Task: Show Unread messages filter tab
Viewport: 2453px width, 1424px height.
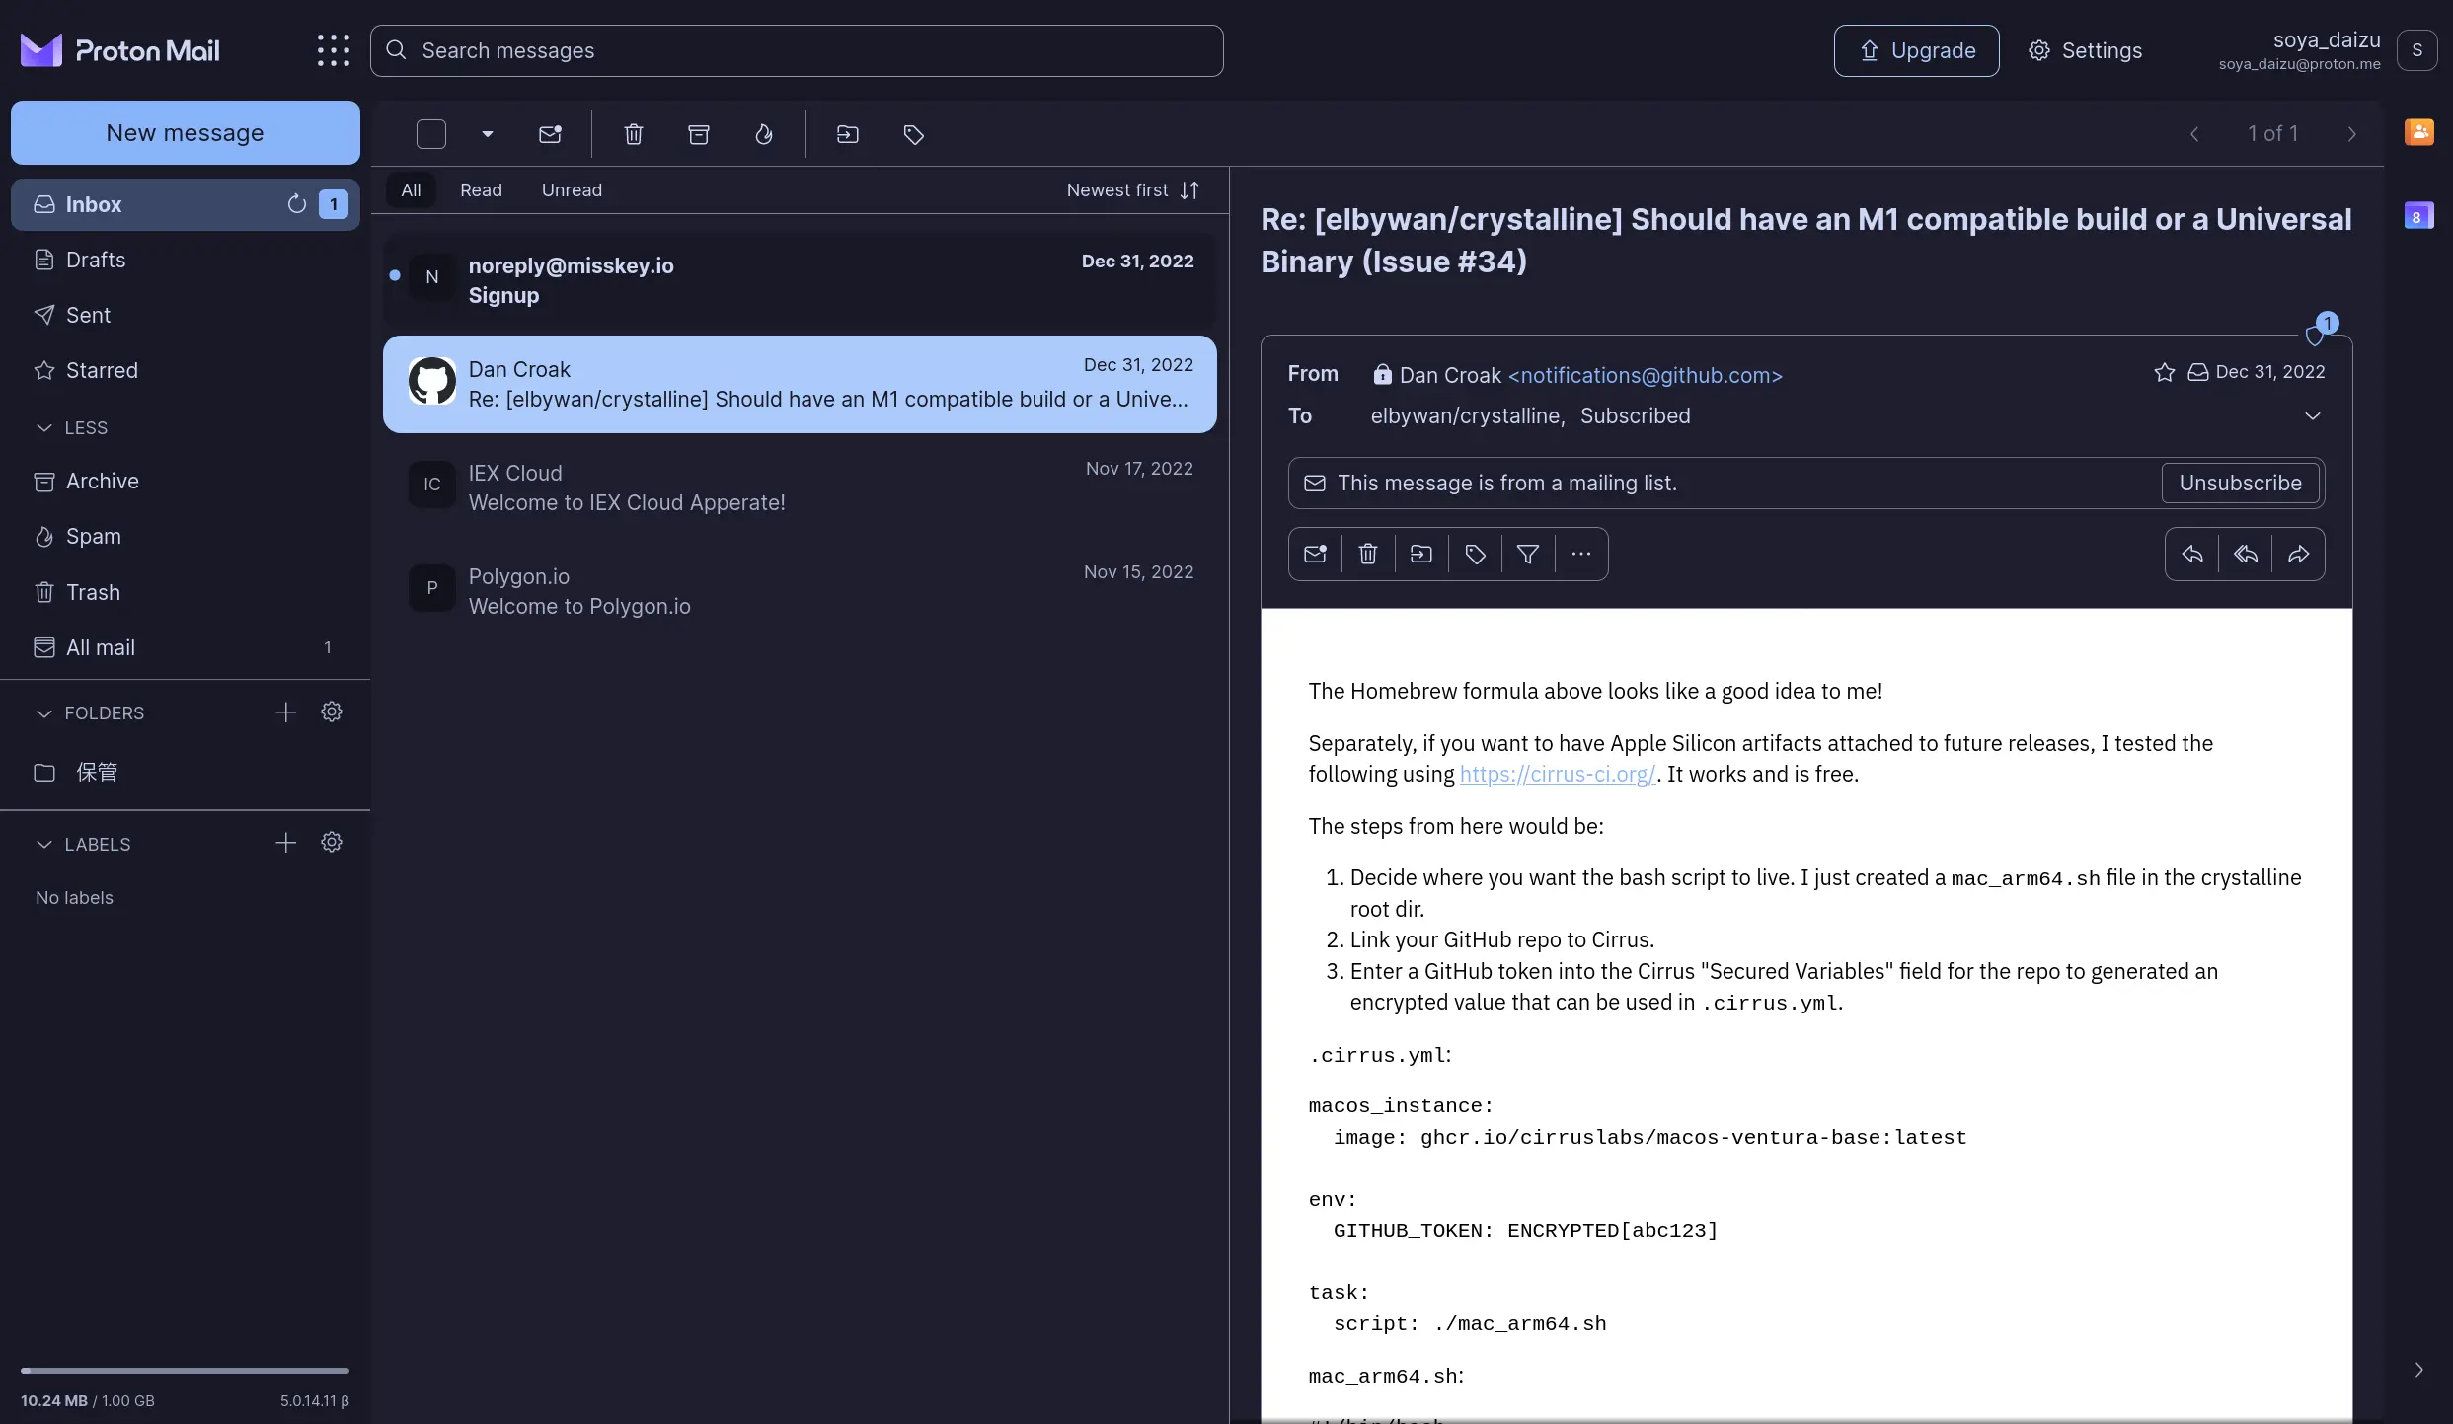Action: pyautogui.click(x=572, y=190)
